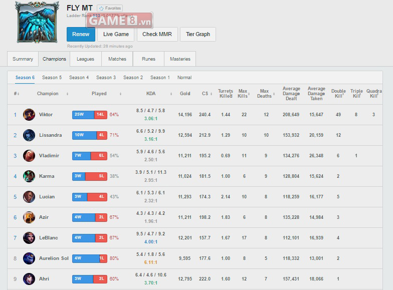This screenshot has width=393, height=290.
Task: Click Viktor damage dealt 208,649
Action: (291, 115)
